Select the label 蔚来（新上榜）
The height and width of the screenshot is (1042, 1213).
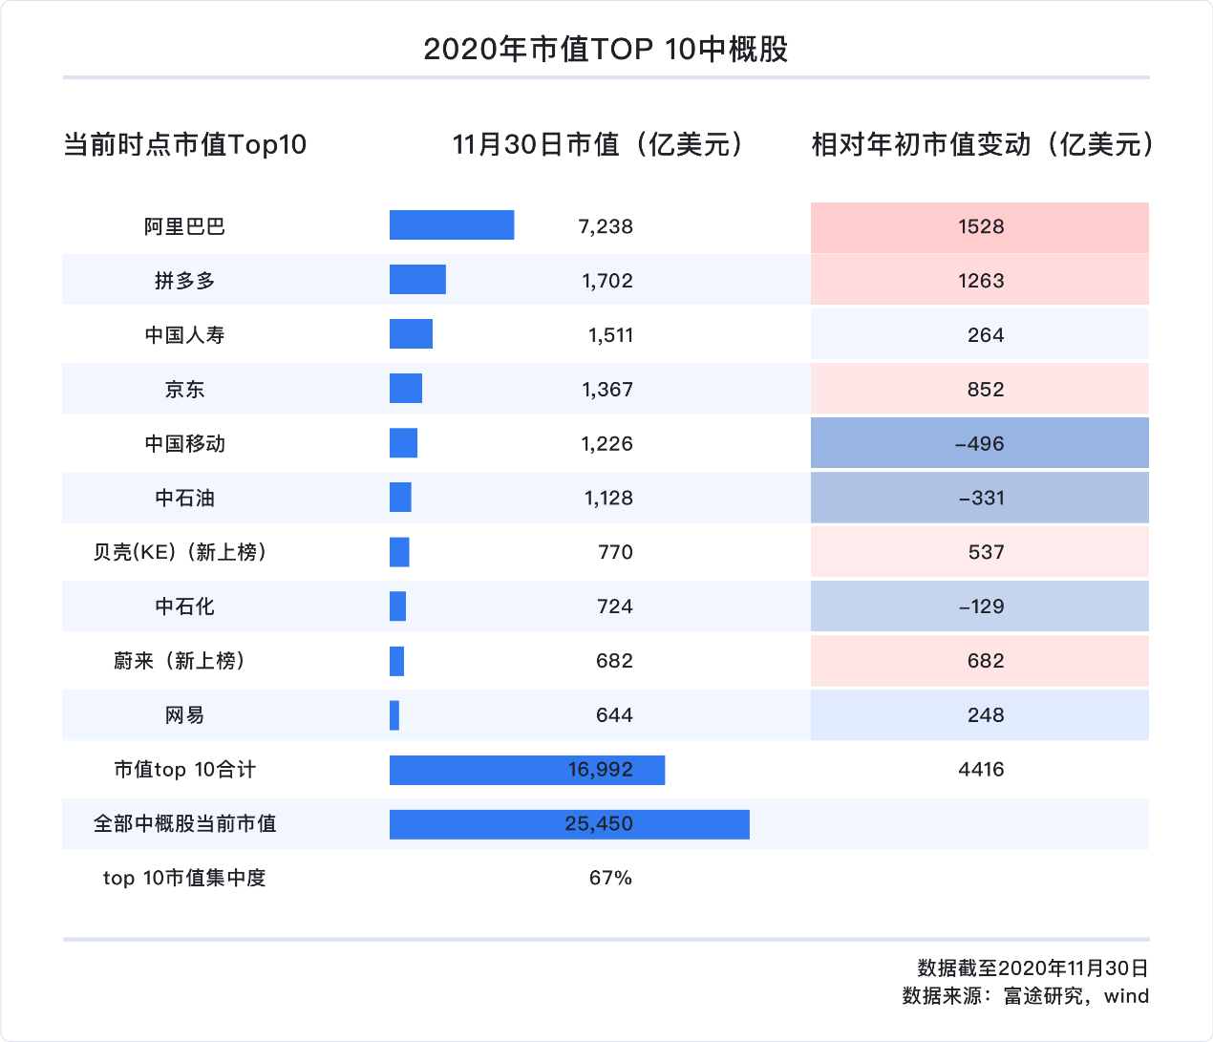point(181,661)
